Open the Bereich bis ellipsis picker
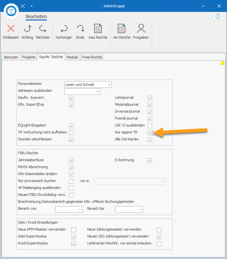 140,209
